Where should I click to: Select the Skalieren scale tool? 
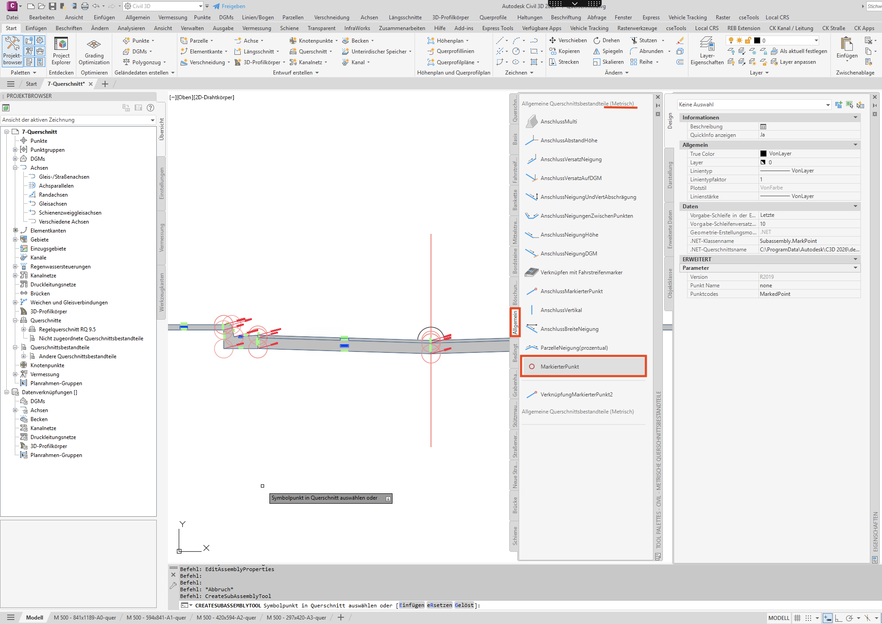tap(609, 62)
